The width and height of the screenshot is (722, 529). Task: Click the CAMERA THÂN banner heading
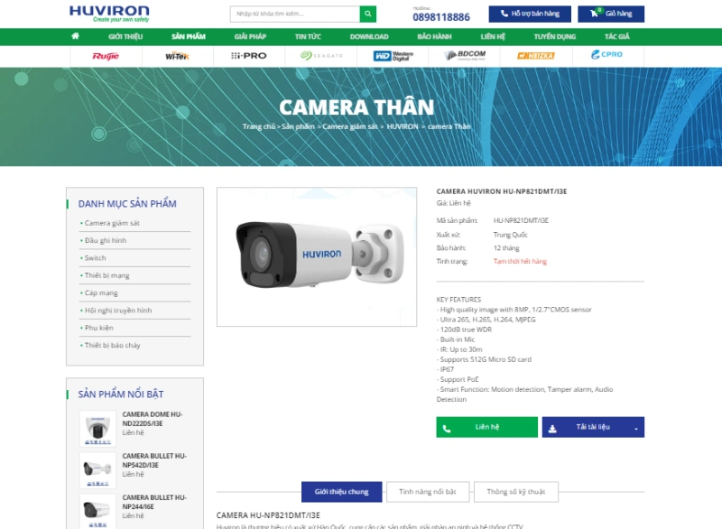pos(356,107)
